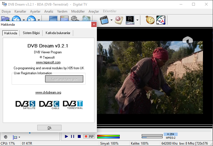Open the Ayarlar menu
This screenshot has width=213, height=146.
[35, 11]
